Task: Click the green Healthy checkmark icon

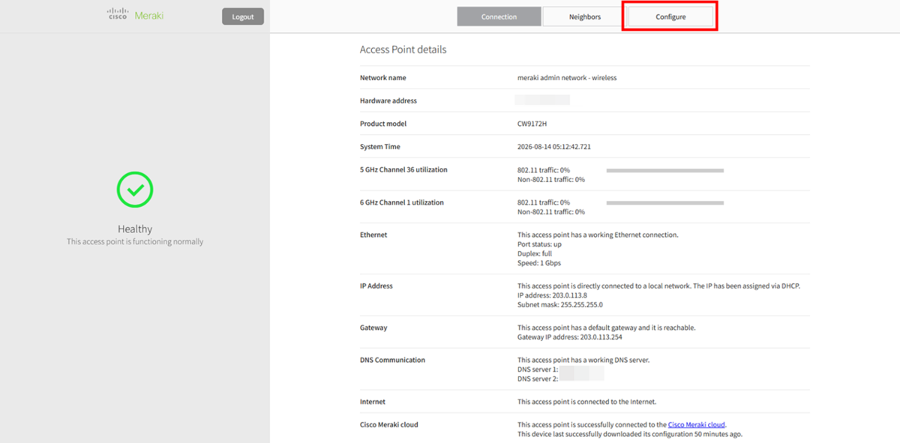Action: (x=135, y=190)
